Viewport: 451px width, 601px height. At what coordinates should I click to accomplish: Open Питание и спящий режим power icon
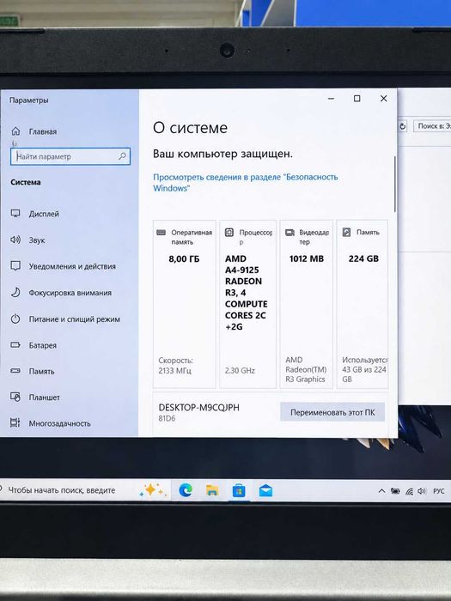15,319
